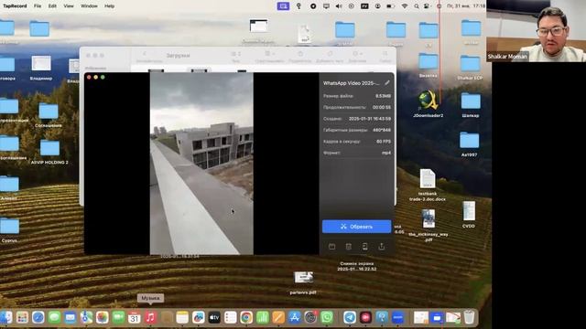Viewport: 586px width, 329px height.
Task: Click the phone device icon in the bottom bar
Action: coord(364,247)
